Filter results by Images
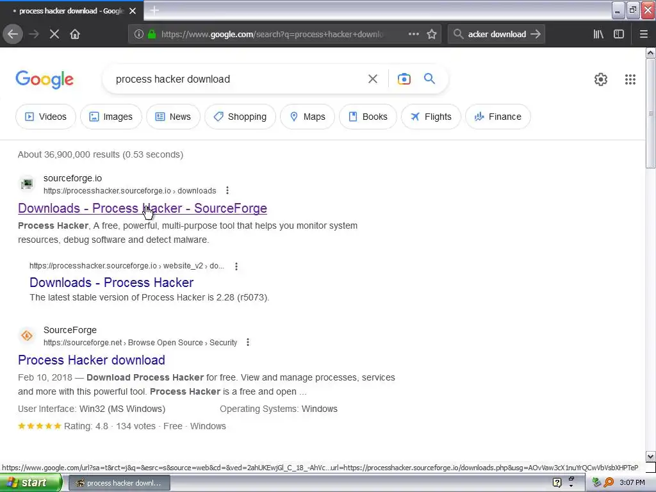 (x=111, y=117)
